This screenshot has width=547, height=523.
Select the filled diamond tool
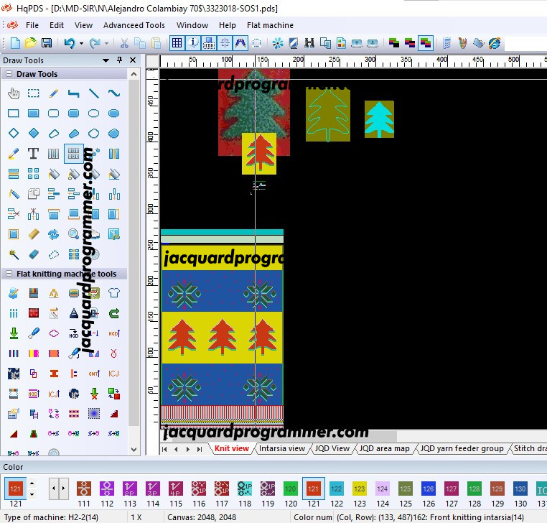pos(34,133)
